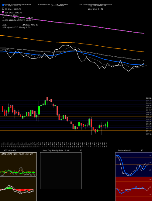The image size is (152, 201).
Task: Click the 'Day Vol: 0 M' label
Action: (95, 9)
